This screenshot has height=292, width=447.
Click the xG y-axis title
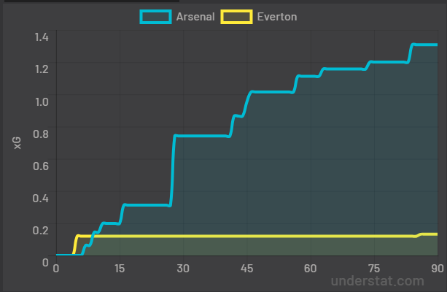(x=17, y=143)
